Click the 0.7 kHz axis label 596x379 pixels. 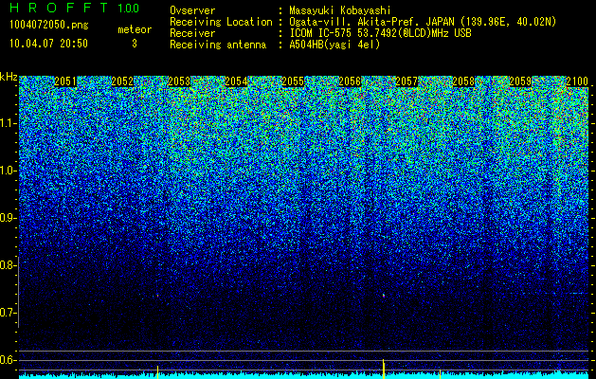click(x=7, y=313)
